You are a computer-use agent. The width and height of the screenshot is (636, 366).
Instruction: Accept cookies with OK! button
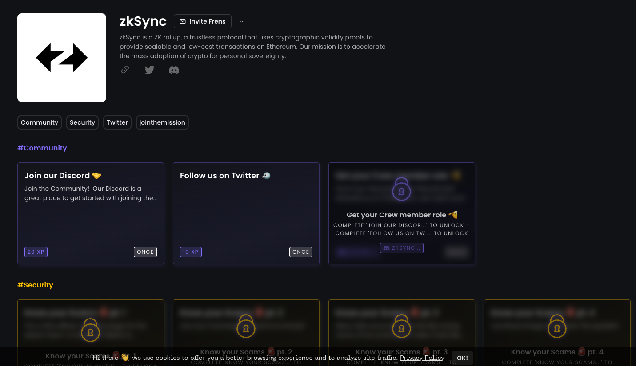[x=462, y=358]
